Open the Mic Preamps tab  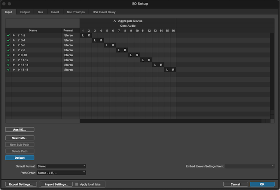76,12
